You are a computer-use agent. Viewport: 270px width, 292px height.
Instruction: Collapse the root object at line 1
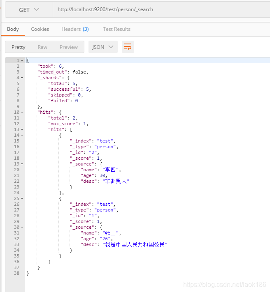point(22,60)
